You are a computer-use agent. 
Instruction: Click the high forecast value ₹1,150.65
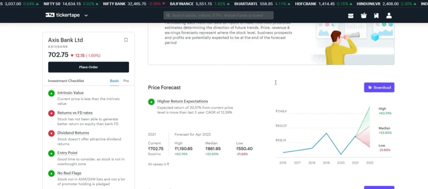[183, 149]
